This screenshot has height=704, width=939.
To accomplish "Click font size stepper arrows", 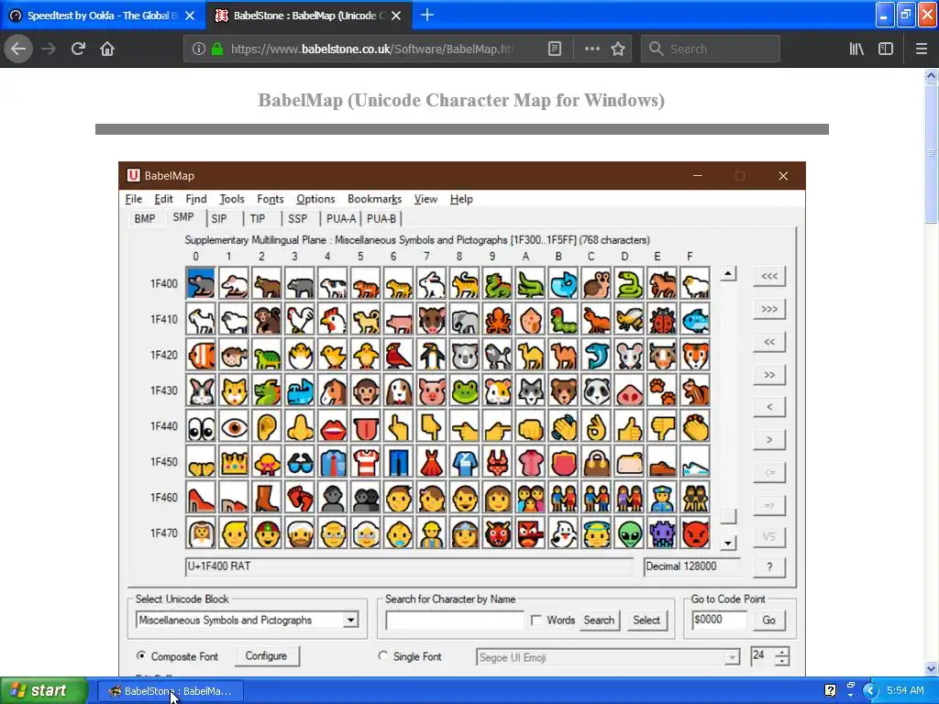I will click(x=781, y=656).
